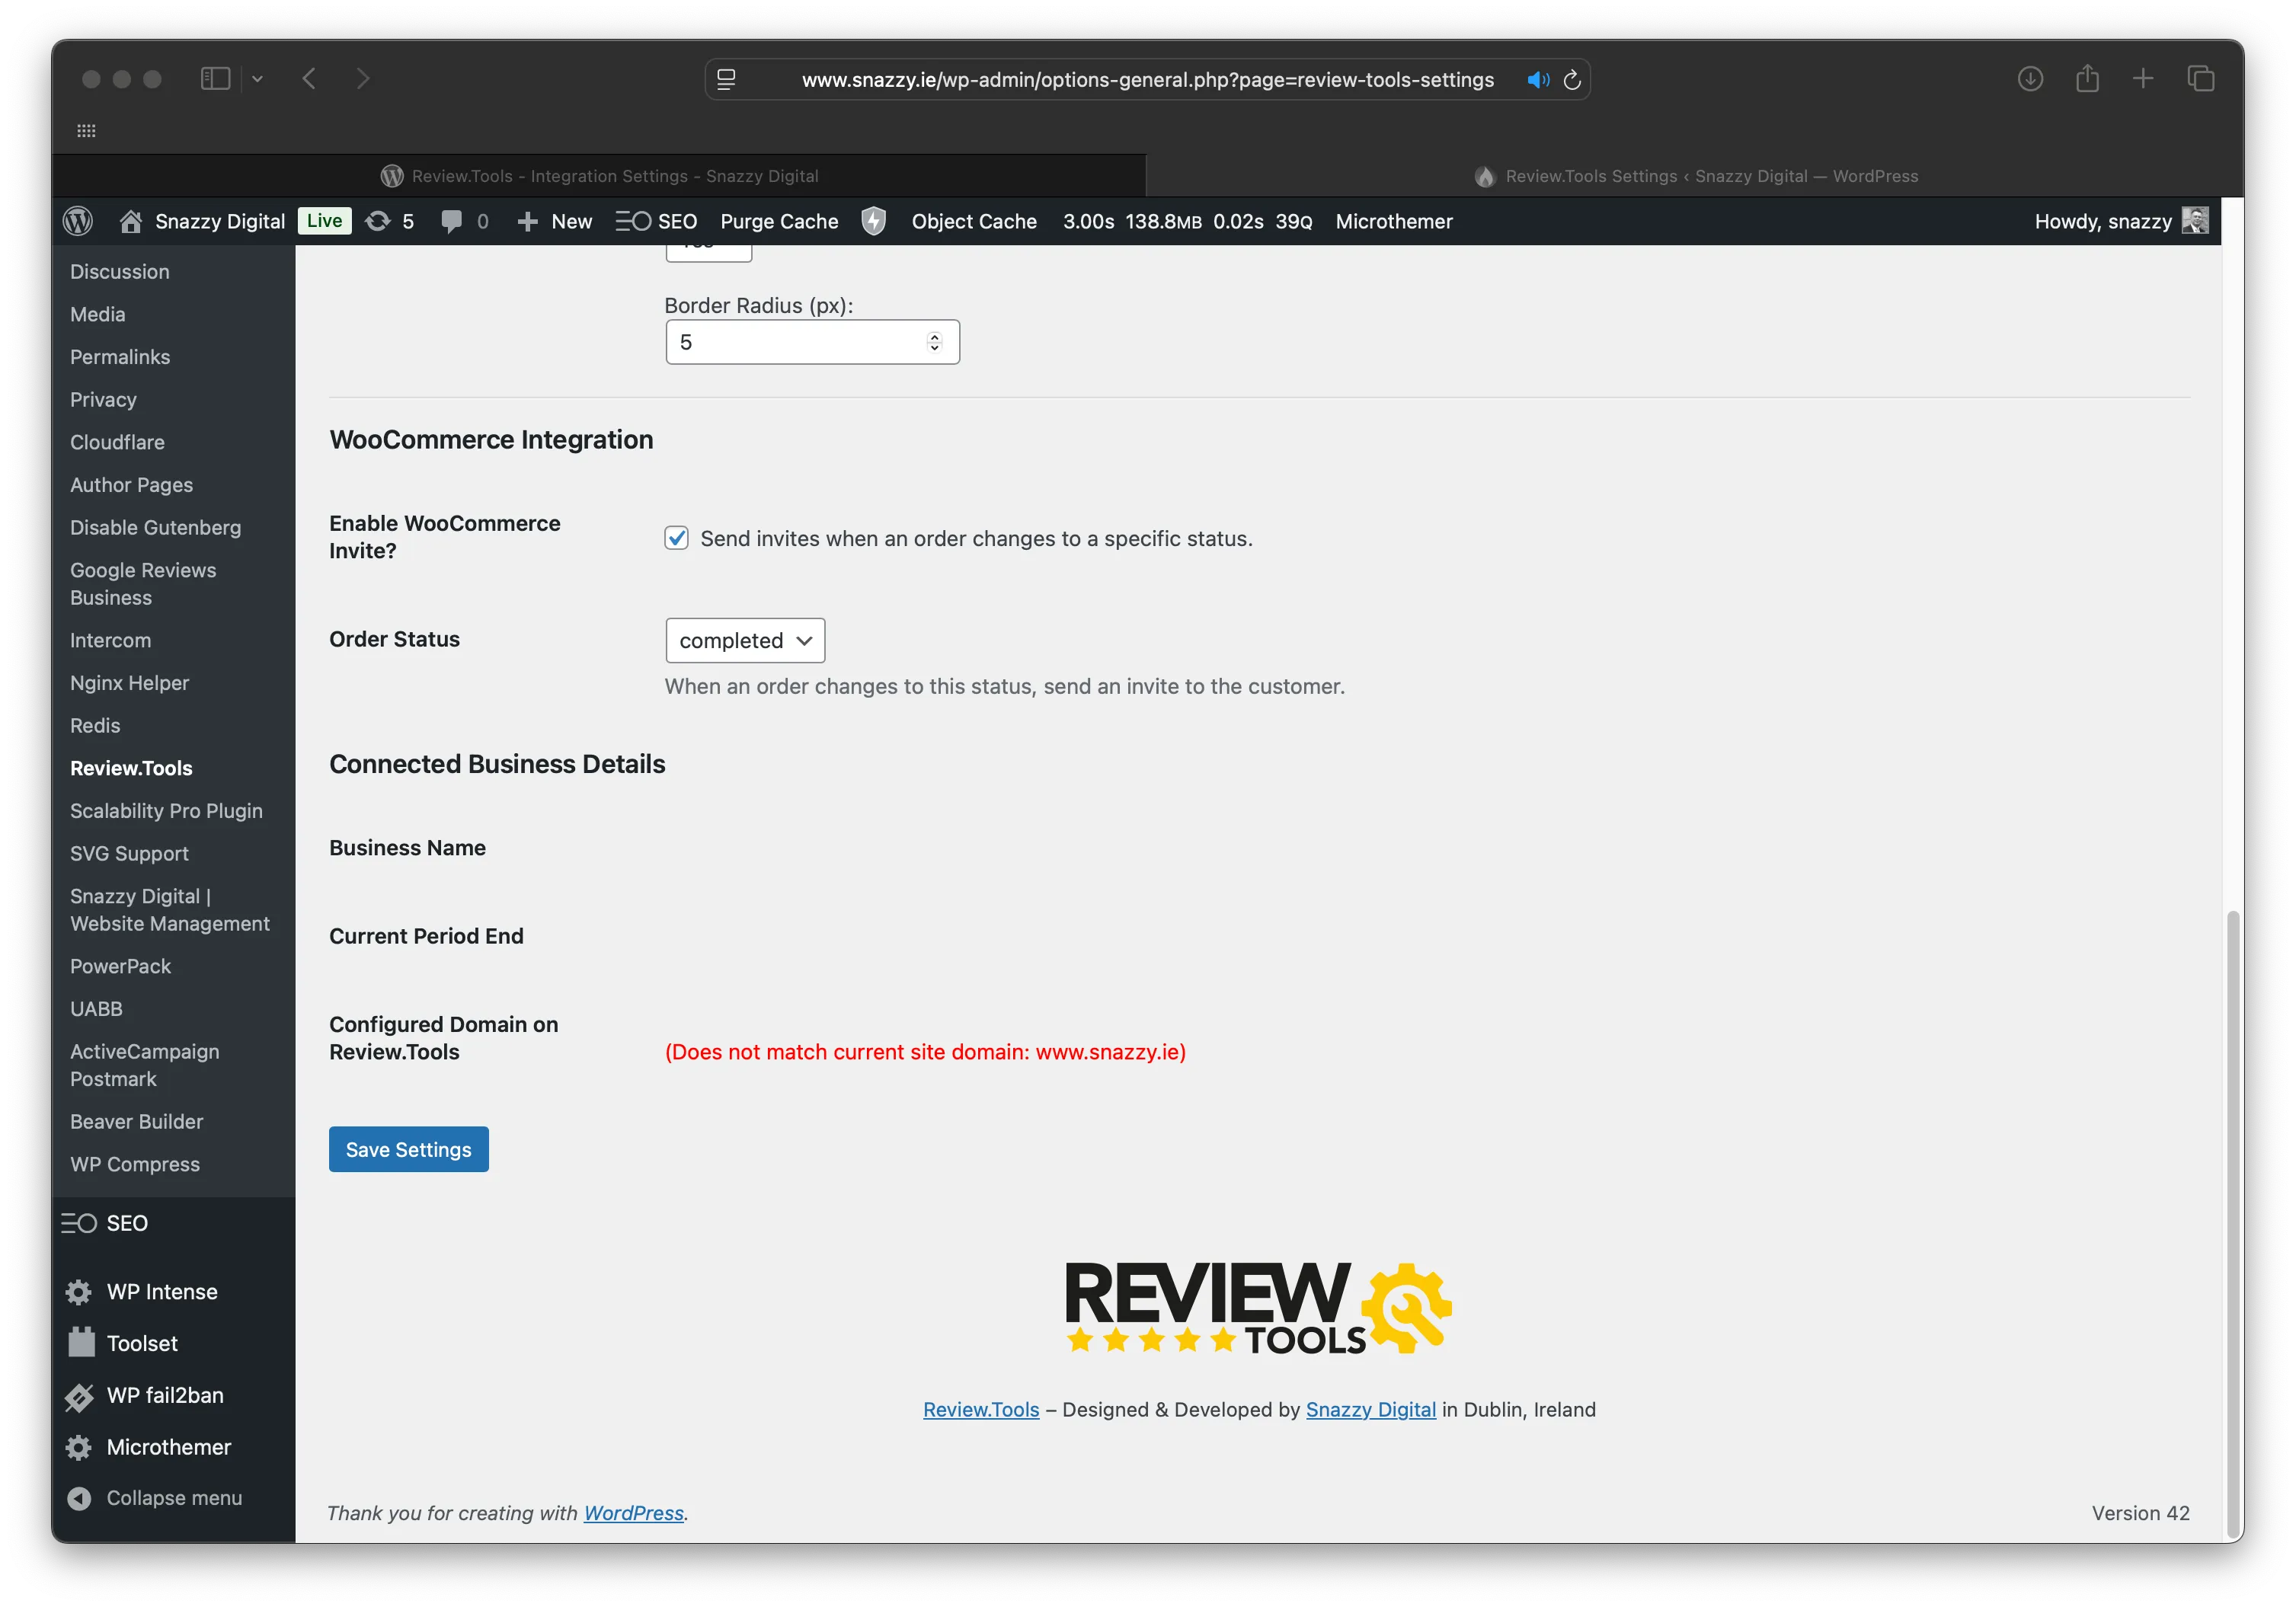Click the updates refresh icon showing 5

pyautogui.click(x=378, y=221)
